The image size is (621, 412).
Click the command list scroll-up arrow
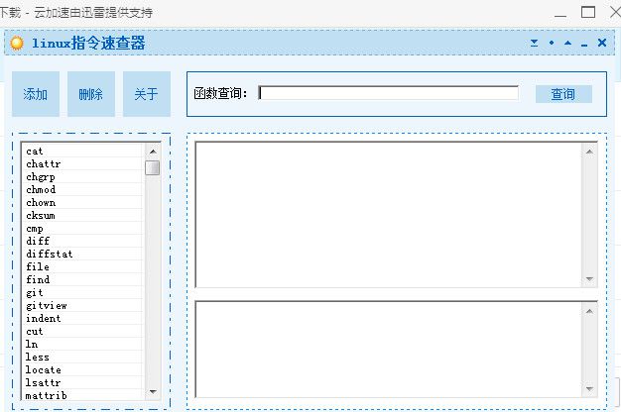point(153,152)
